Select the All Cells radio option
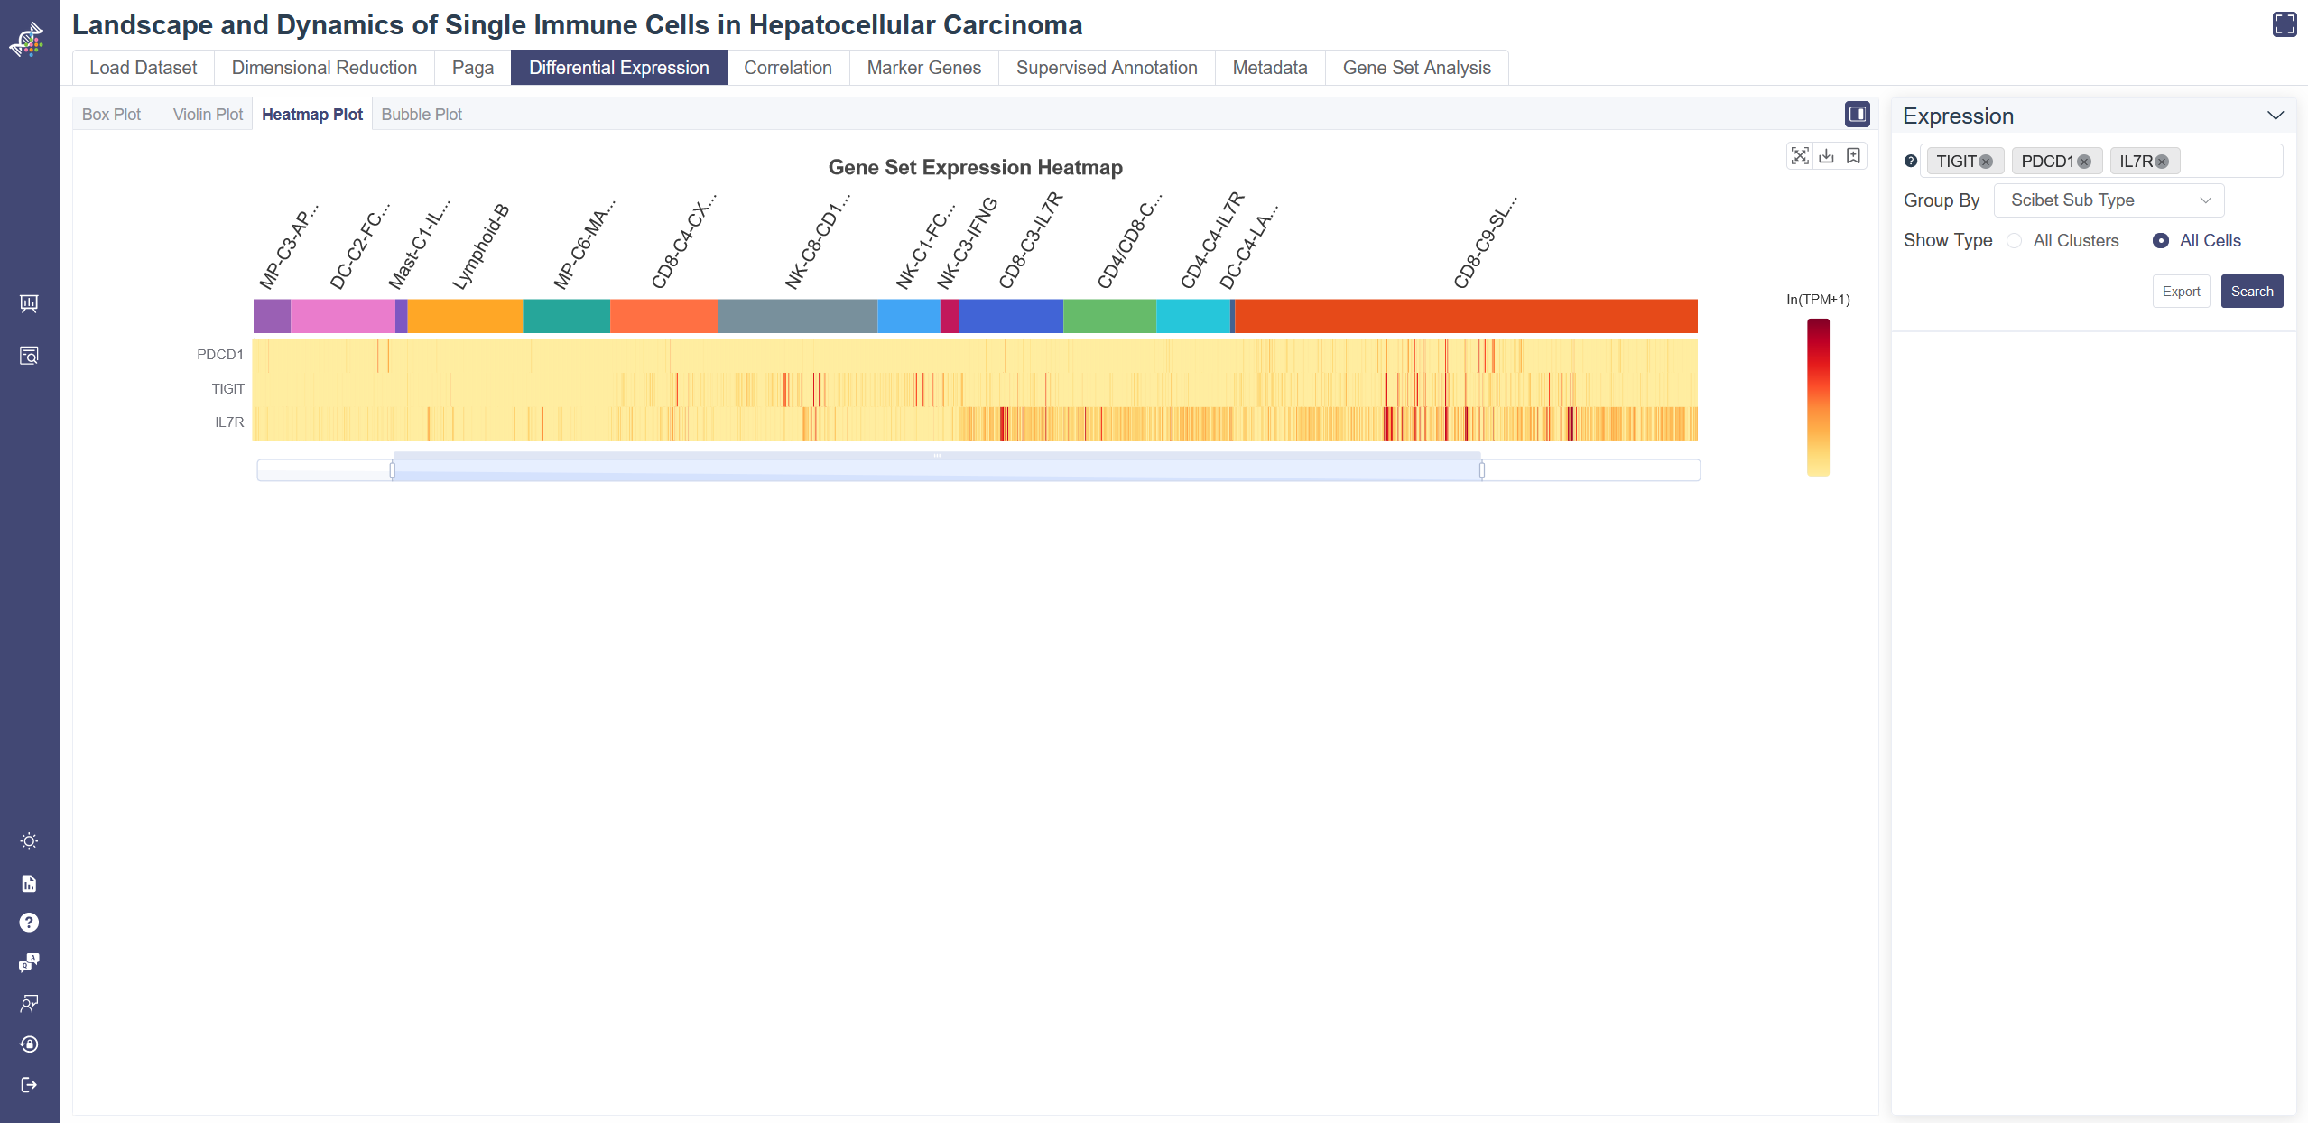 tap(2160, 241)
